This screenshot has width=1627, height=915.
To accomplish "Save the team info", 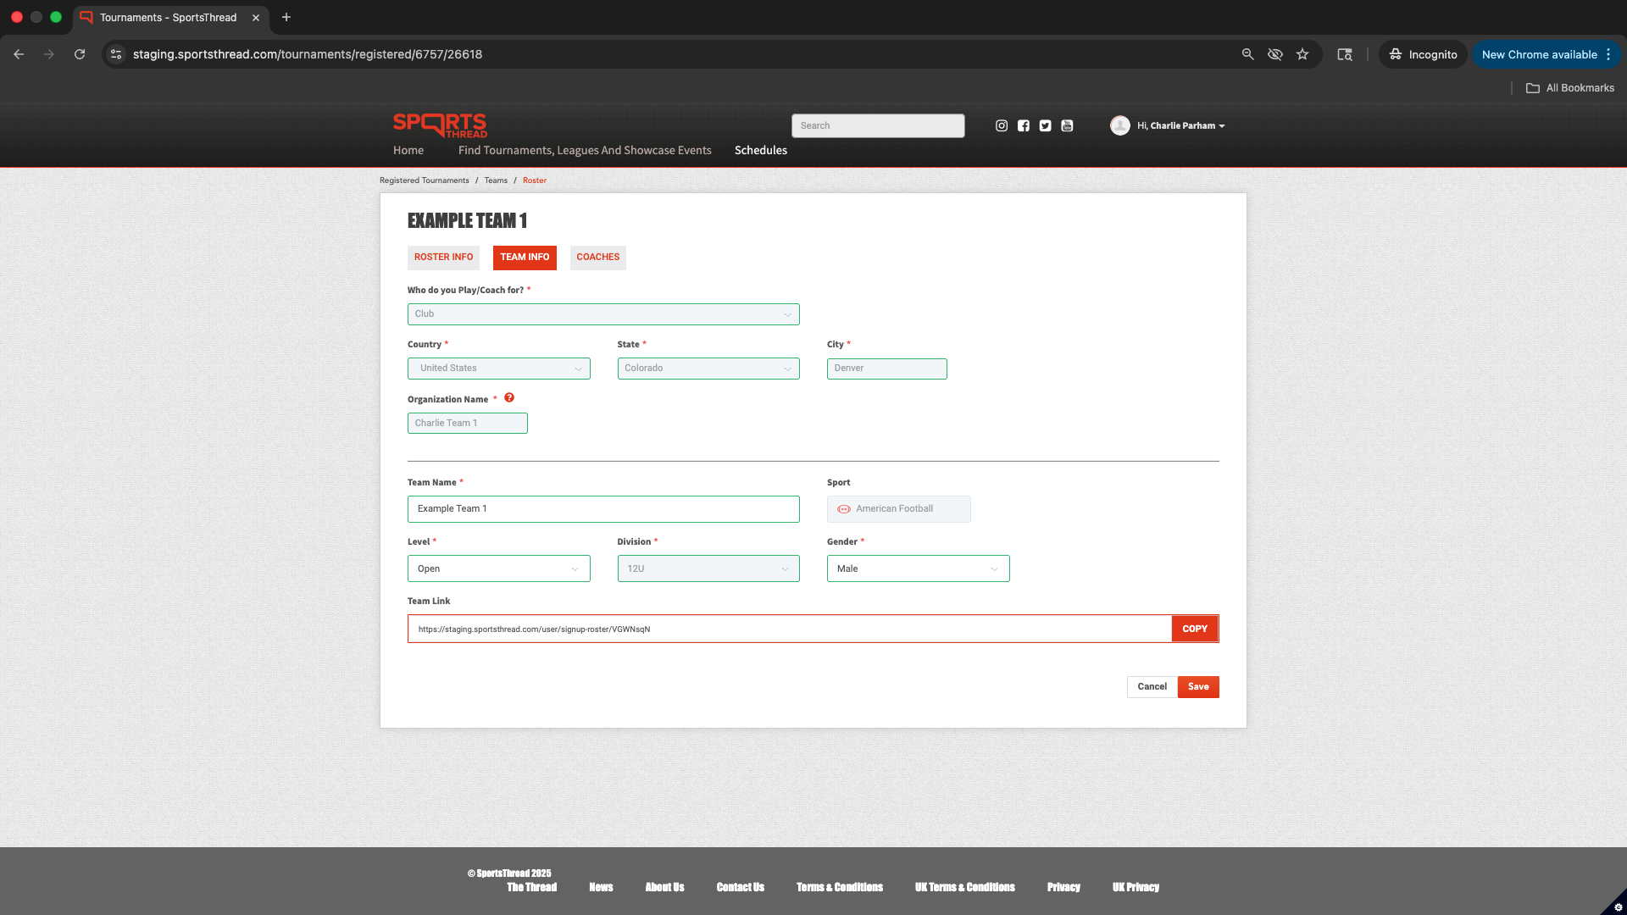I will 1197,687.
